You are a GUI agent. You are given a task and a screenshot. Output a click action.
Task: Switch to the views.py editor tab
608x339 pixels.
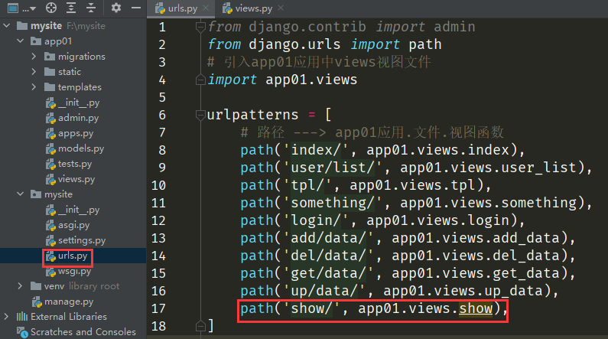click(x=253, y=8)
